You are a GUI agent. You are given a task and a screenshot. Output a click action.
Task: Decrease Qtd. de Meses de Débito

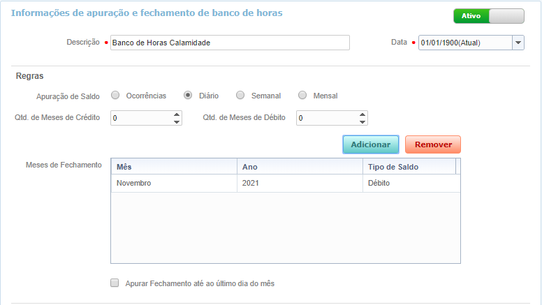click(x=362, y=122)
